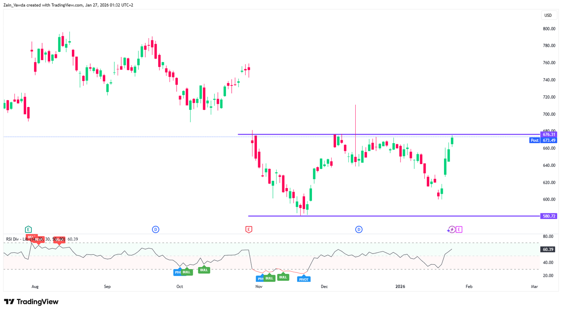Click the 780.00 price scale label
Viewport: 562px width, 312px height.
pos(549,46)
